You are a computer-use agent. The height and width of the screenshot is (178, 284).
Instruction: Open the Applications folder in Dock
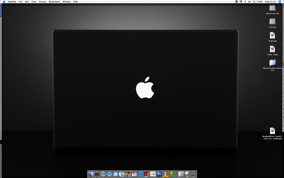click(181, 174)
